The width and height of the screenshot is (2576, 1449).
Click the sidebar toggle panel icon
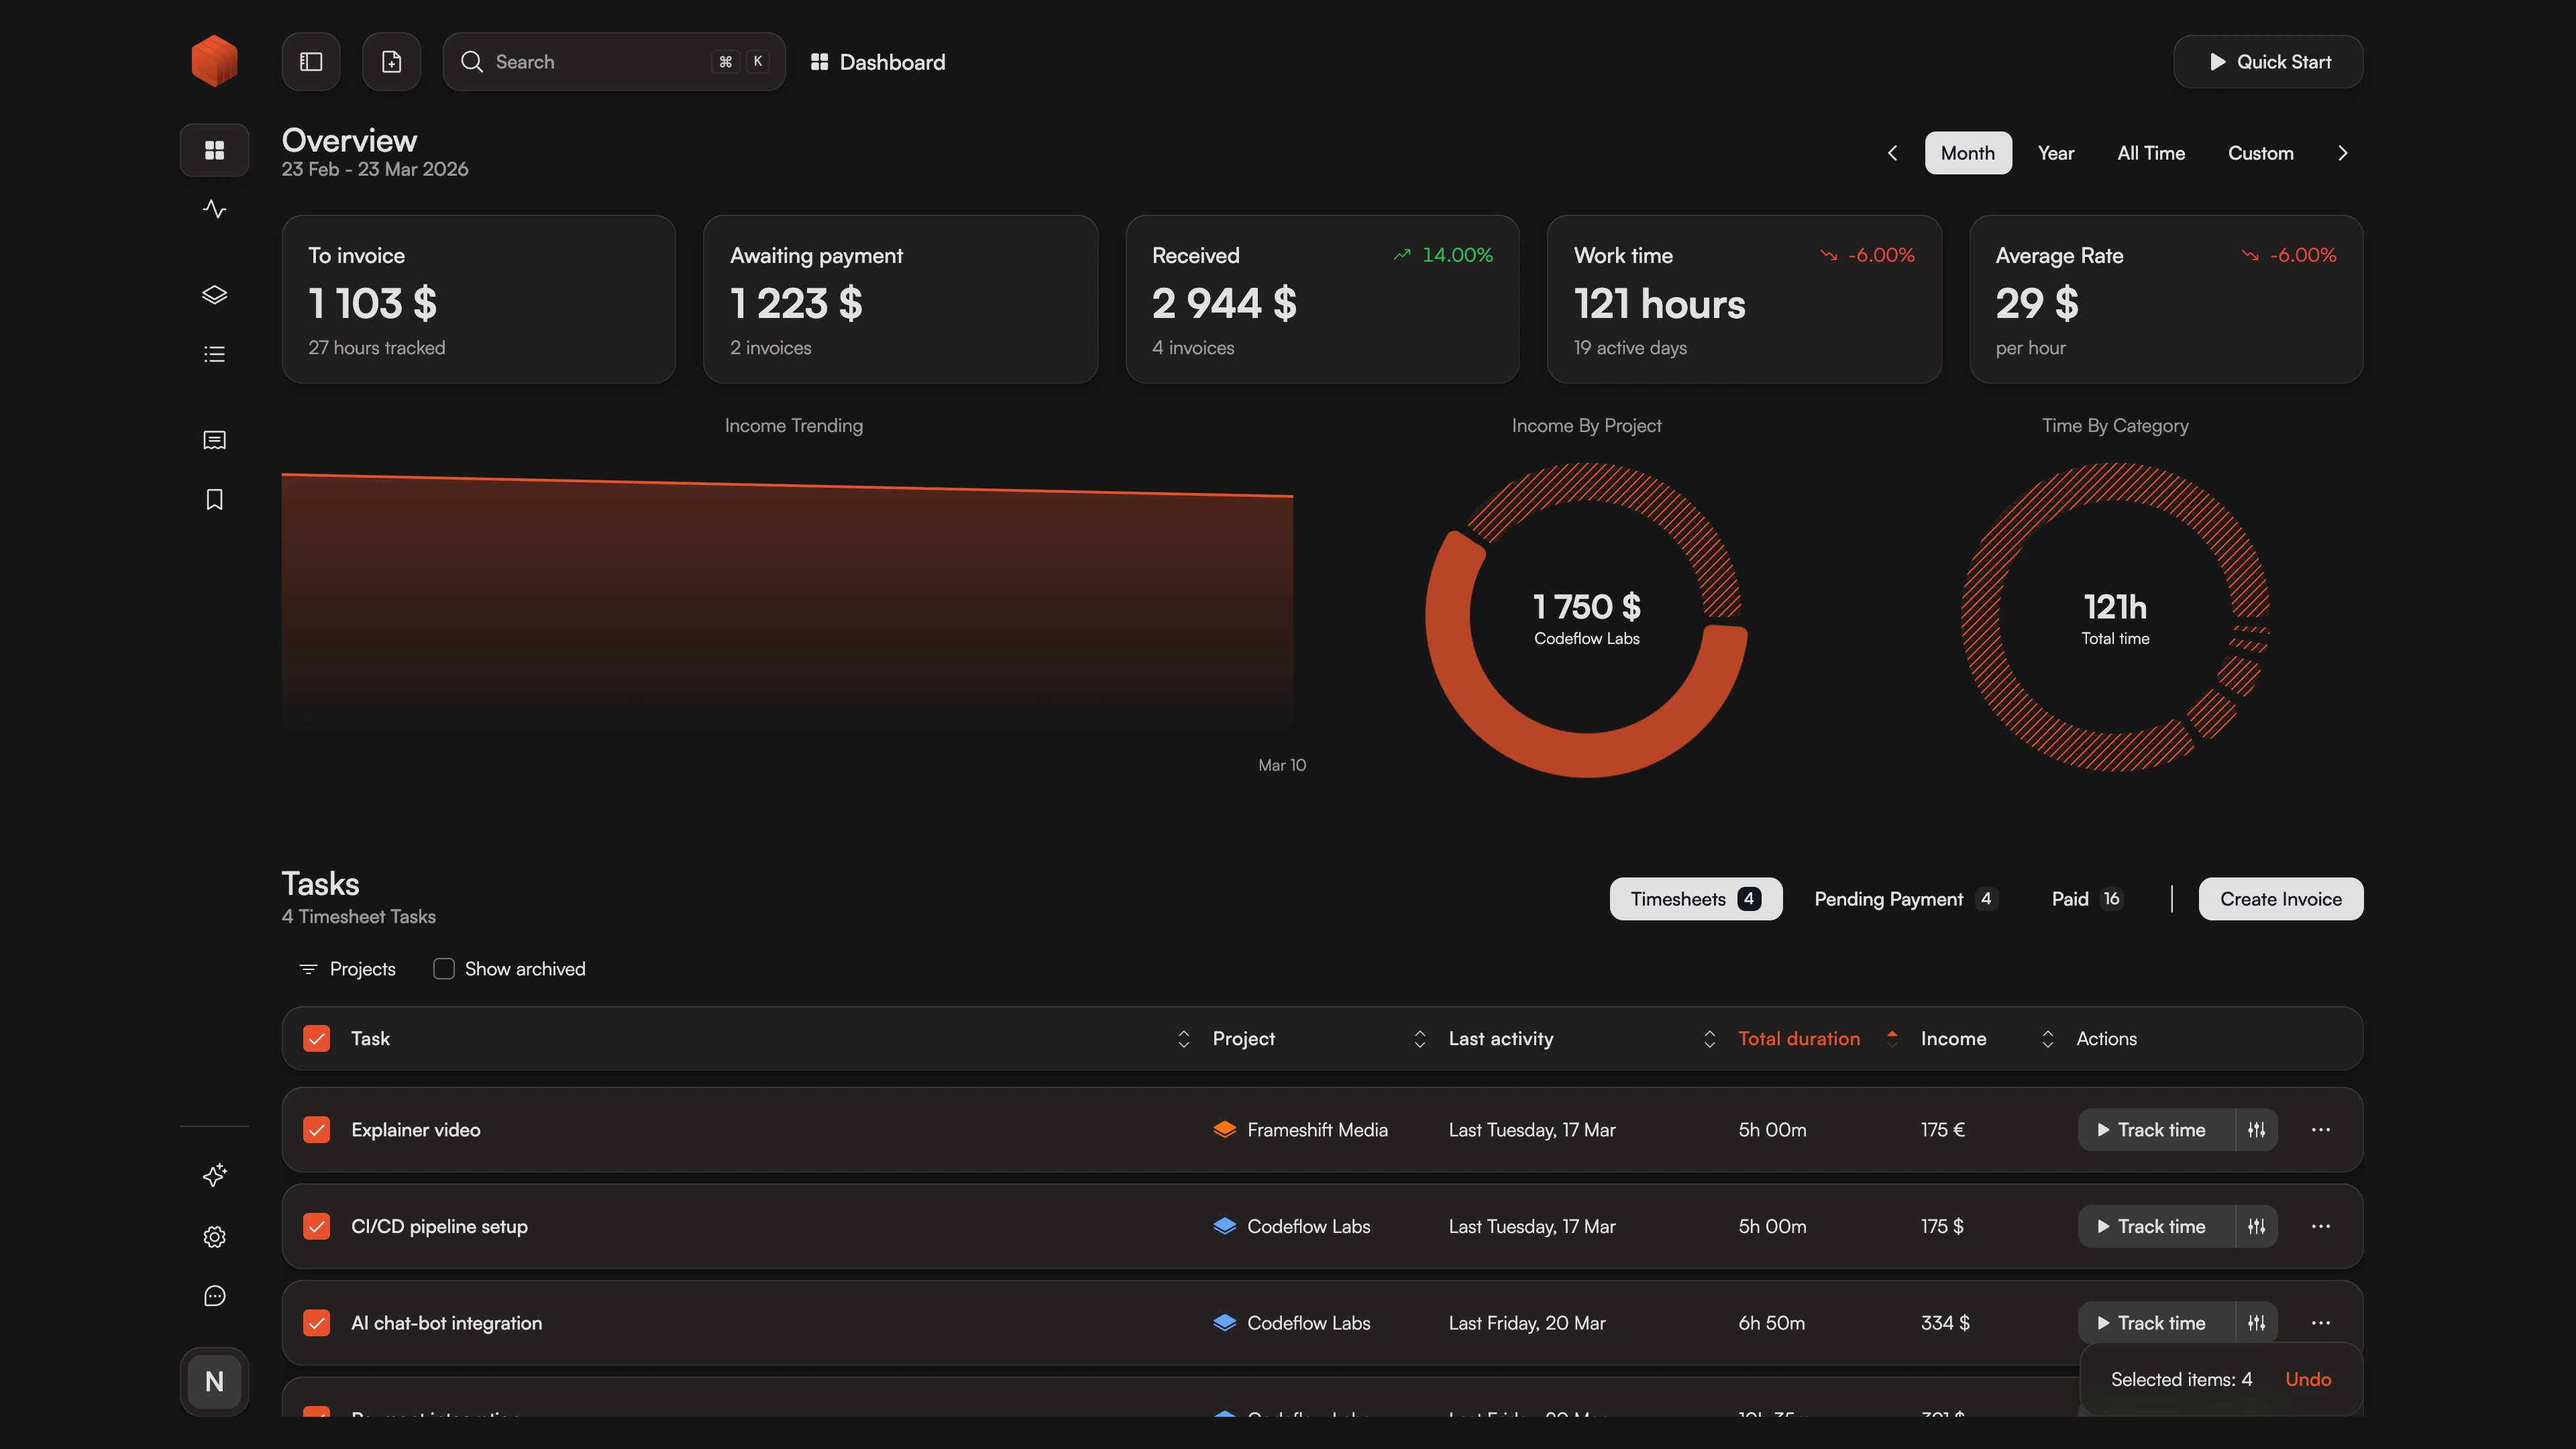[x=311, y=62]
